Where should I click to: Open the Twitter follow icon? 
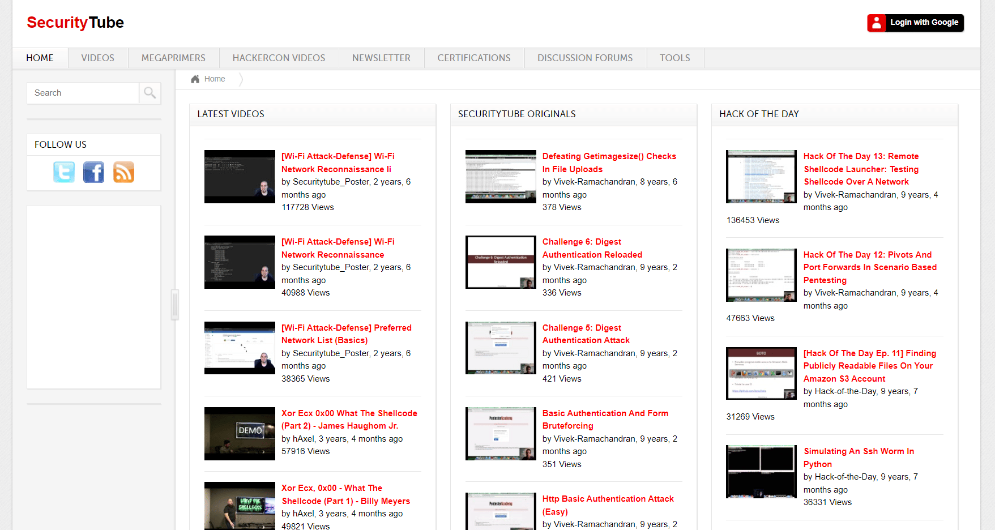pyautogui.click(x=64, y=172)
